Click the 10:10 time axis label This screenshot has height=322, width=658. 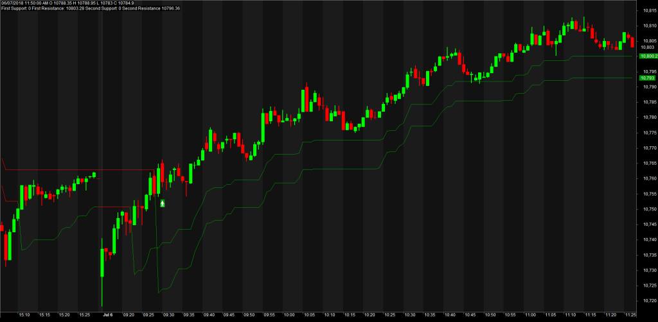coord(330,314)
